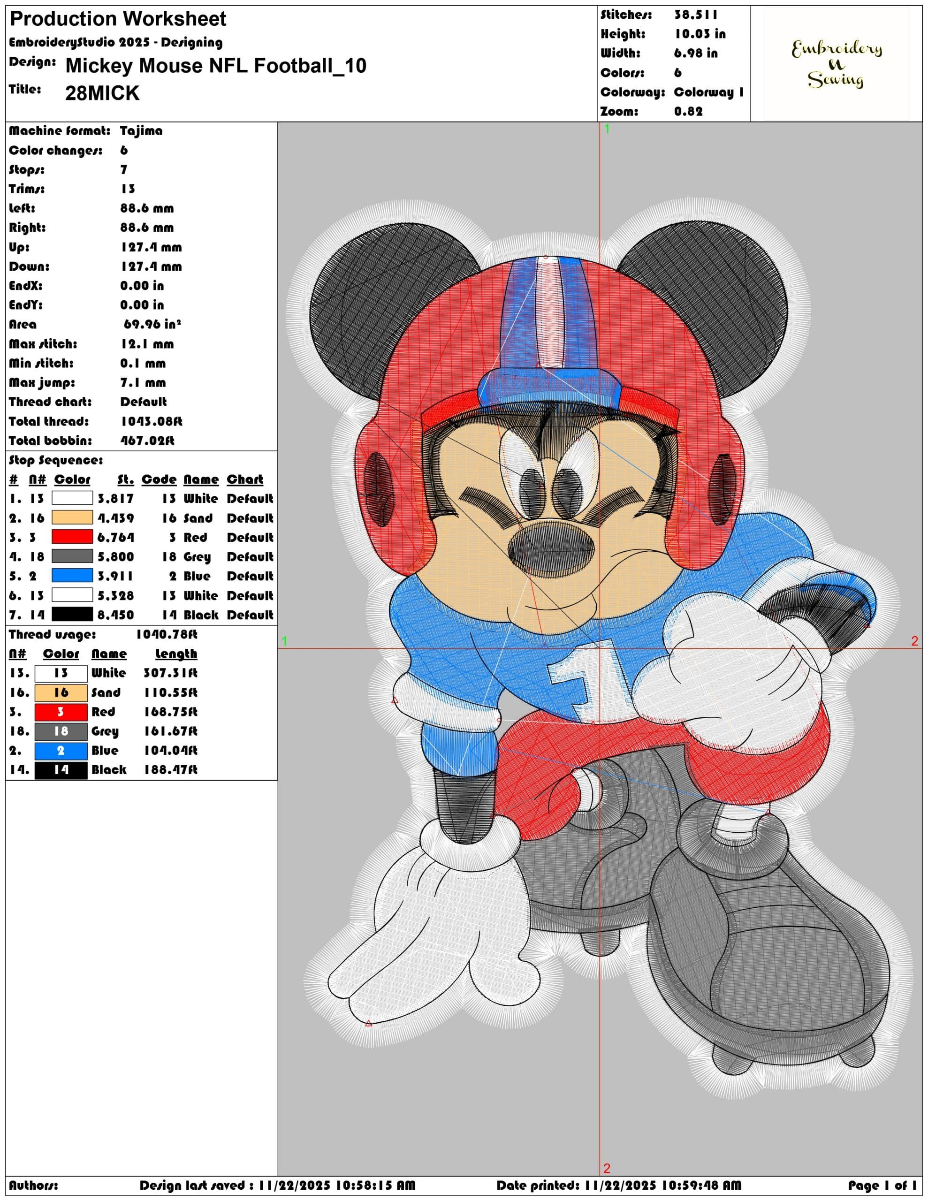This screenshot has width=928, height=1201.
Task: Click the White swatch in Stop Sequence row 6
Action: pyautogui.click(x=72, y=595)
